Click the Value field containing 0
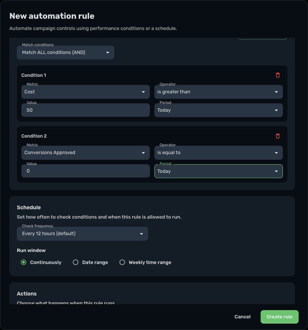The height and width of the screenshot is (330, 308). [85, 171]
